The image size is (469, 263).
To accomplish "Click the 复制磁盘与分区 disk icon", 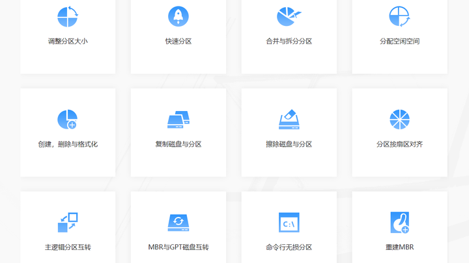I will coord(178,119).
